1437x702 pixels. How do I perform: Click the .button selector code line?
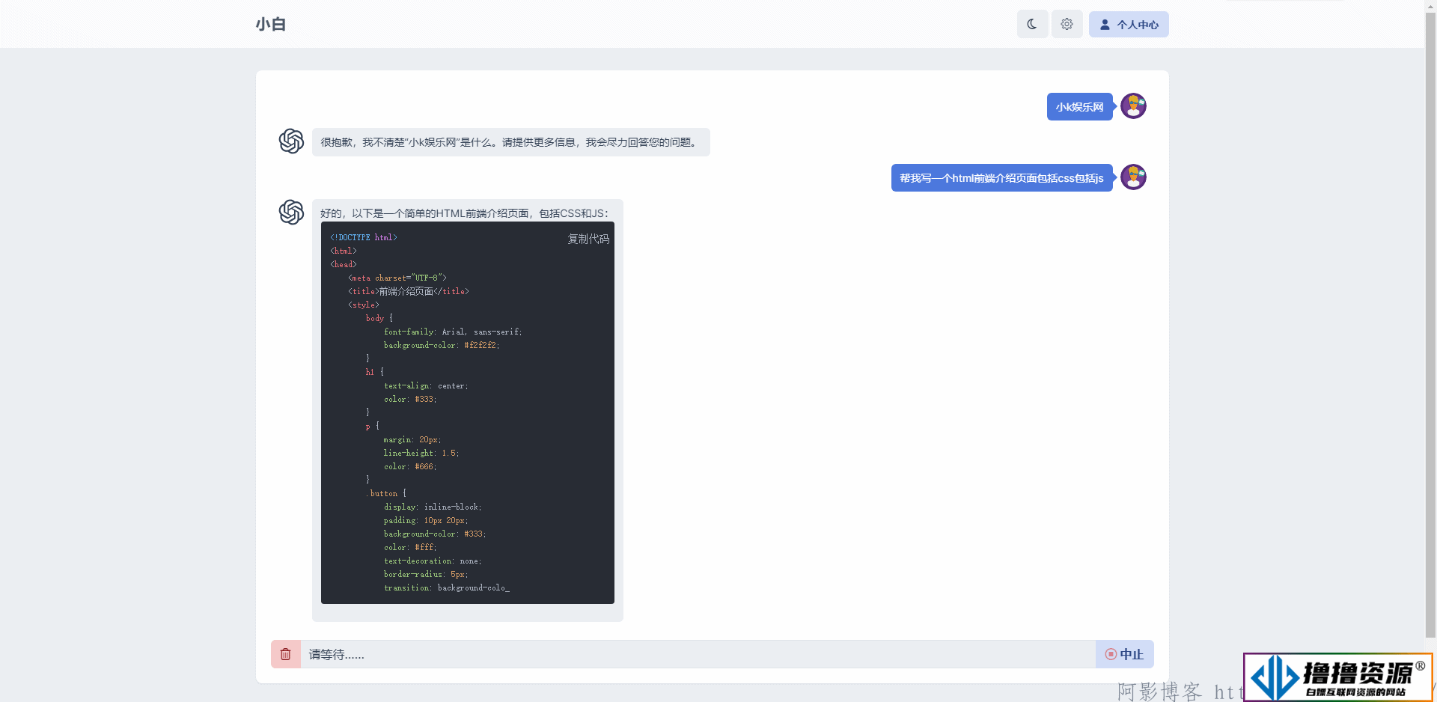click(x=386, y=493)
